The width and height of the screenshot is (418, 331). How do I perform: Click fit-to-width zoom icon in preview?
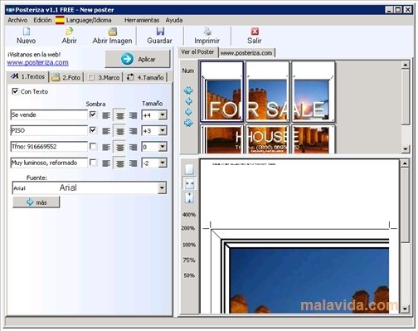[x=189, y=183]
